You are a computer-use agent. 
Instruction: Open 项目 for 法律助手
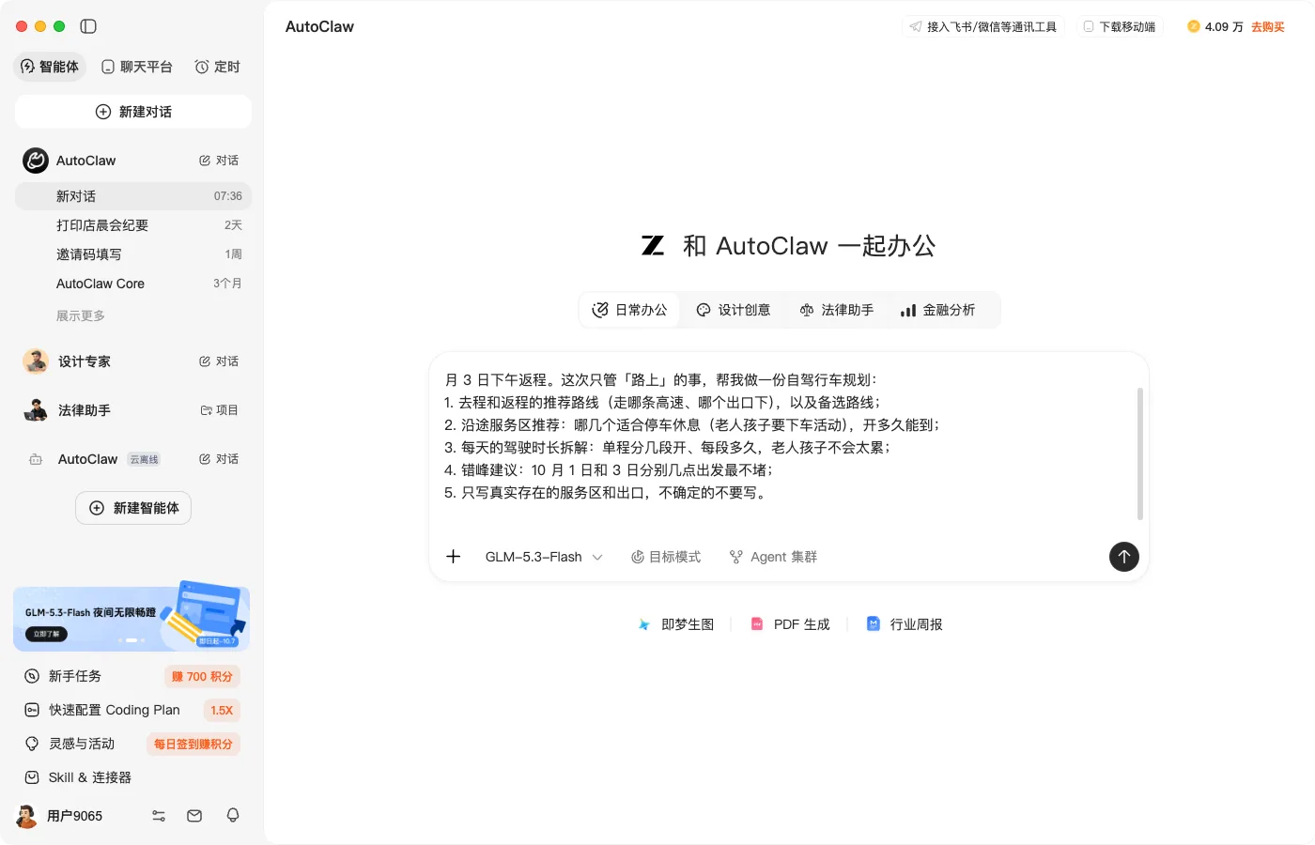coord(219,410)
